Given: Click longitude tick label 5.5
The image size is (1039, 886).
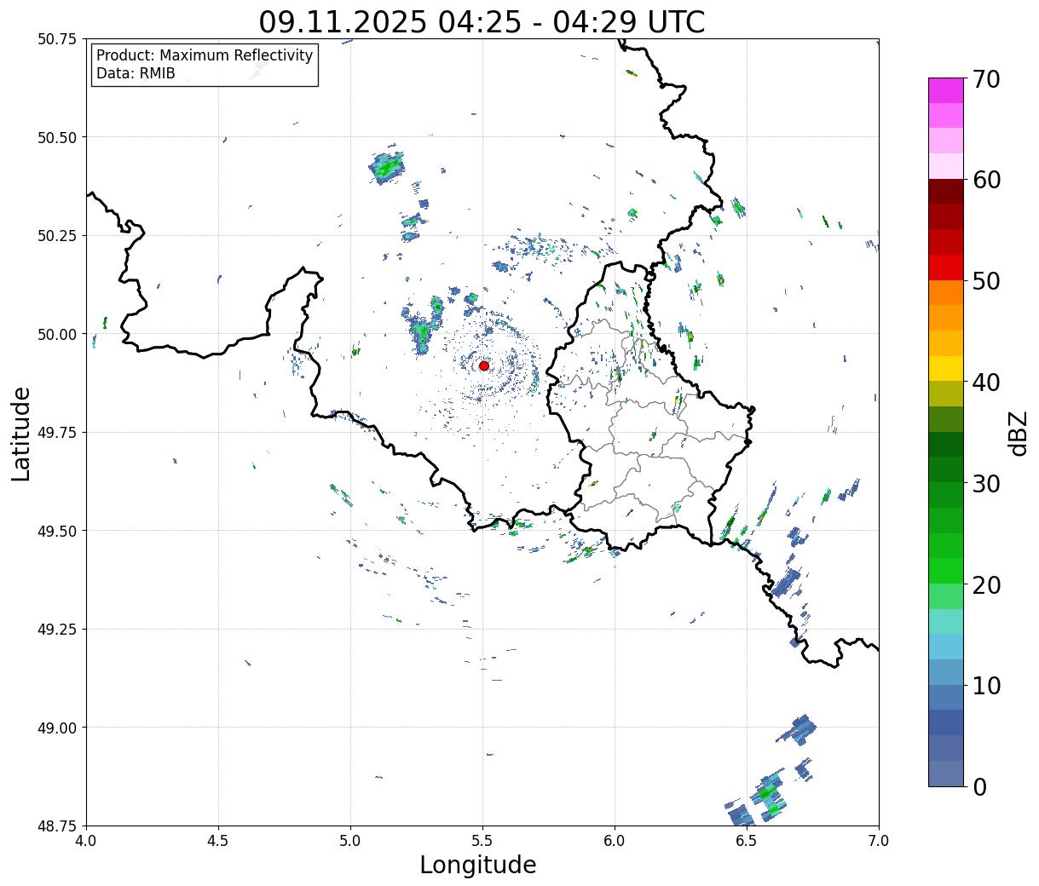Looking at the screenshot, I should click(482, 841).
